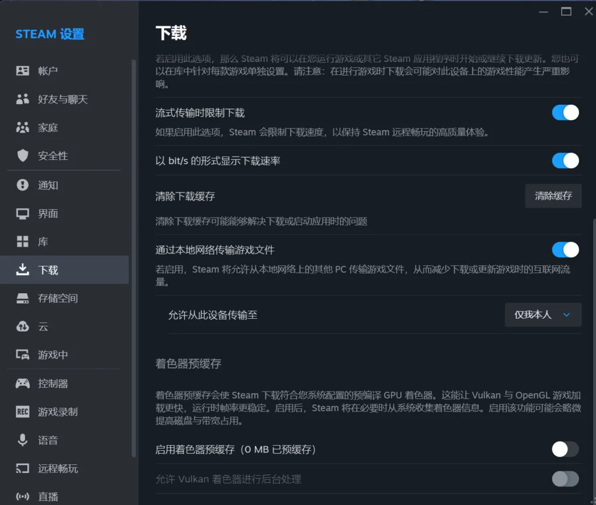596x505 pixels.
Task: Click the gamepad icon beside 控制器
Action: click(x=23, y=383)
